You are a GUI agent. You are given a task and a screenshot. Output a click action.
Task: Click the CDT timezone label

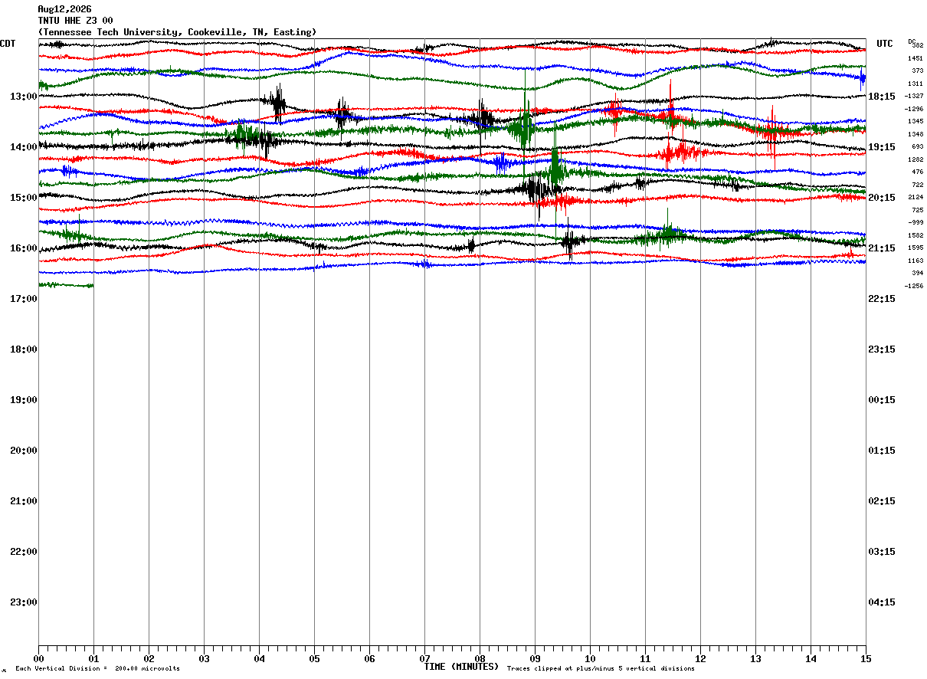coord(8,44)
